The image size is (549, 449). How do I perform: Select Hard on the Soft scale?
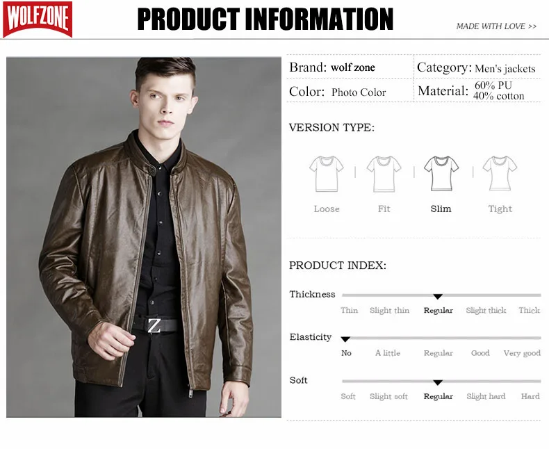click(530, 396)
